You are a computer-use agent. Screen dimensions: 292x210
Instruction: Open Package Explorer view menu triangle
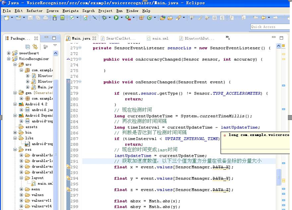click(x=55, y=45)
